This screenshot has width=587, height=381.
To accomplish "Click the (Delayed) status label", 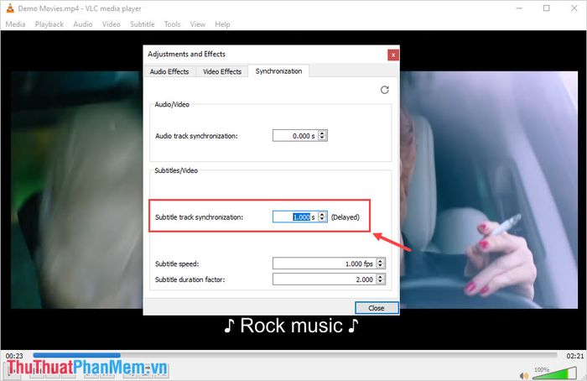I will coord(345,217).
